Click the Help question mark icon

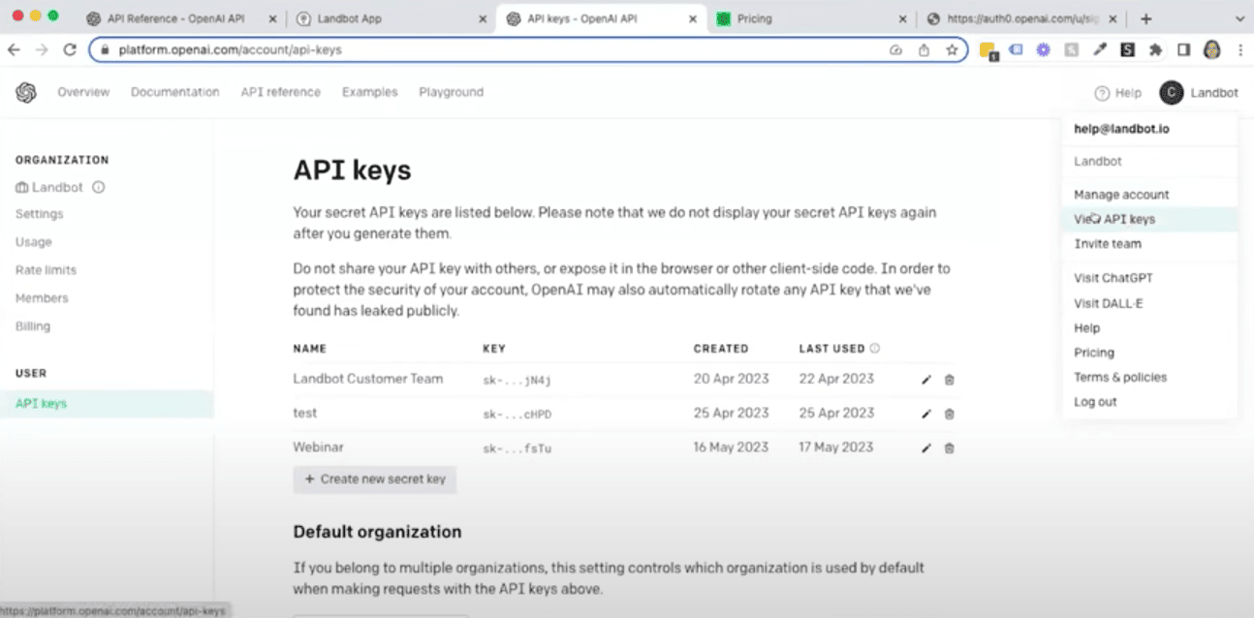point(1103,92)
